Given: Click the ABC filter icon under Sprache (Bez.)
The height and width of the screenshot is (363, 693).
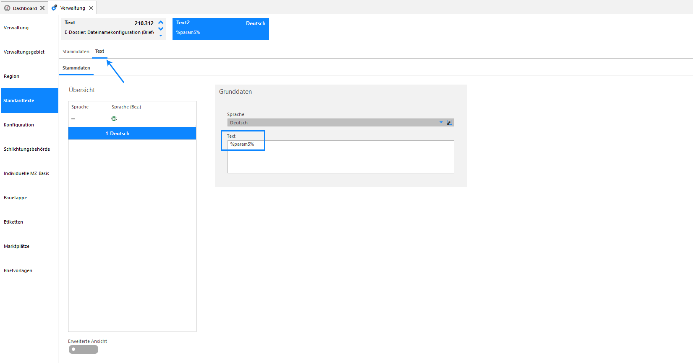Looking at the screenshot, I should (x=114, y=118).
